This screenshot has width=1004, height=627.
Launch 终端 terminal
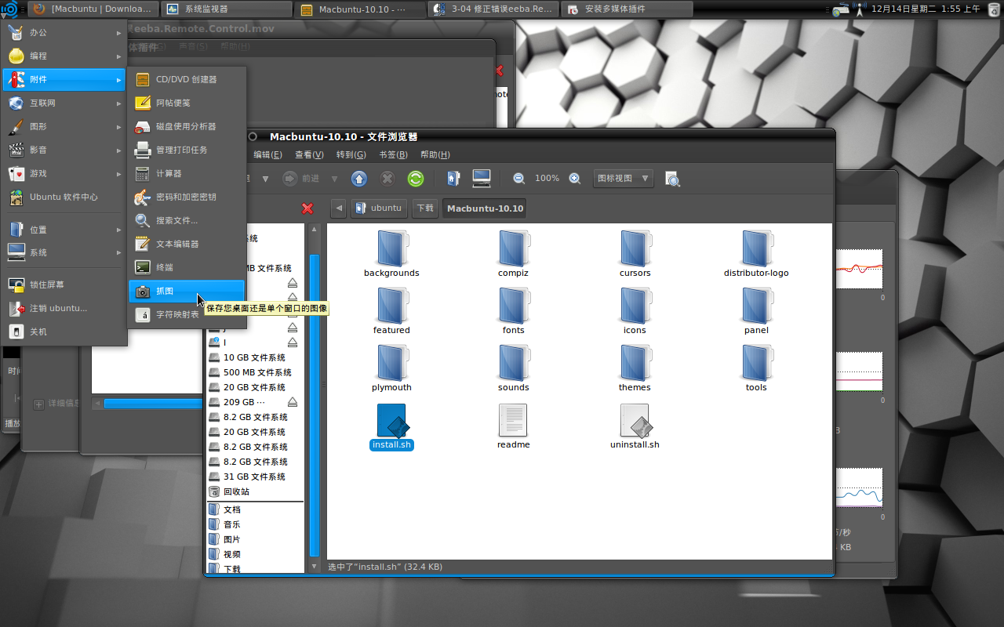pos(187,267)
